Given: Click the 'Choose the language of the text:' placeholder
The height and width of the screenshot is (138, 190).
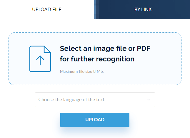Looking at the screenshot, I should [x=72, y=100].
